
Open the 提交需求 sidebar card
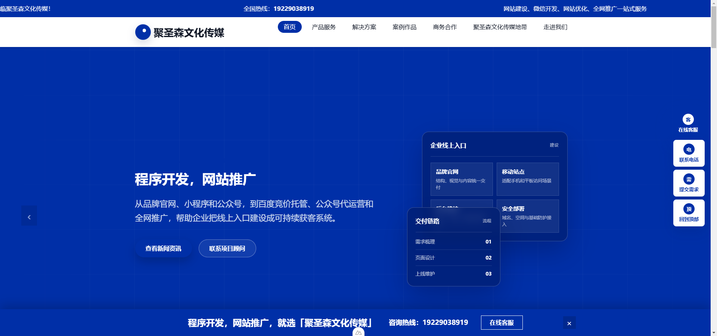tap(689, 183)
